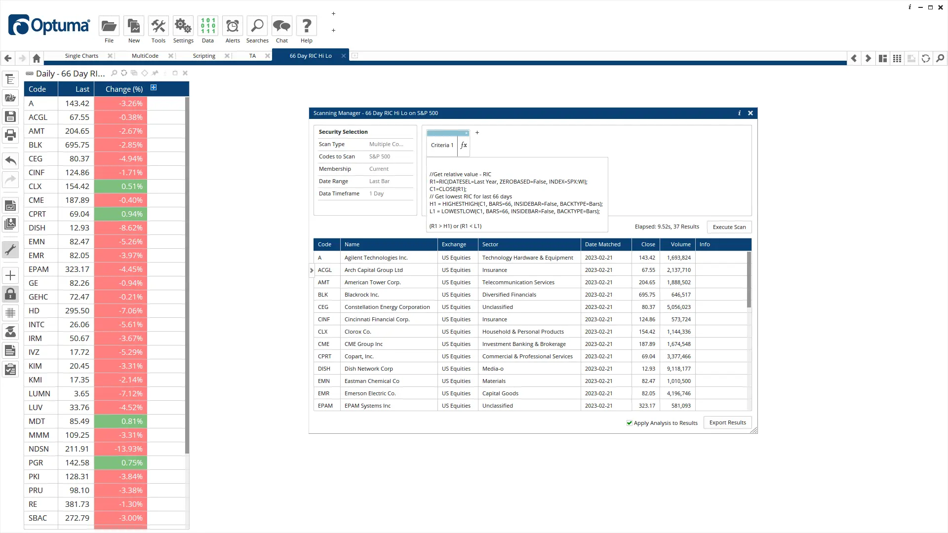948x533 pixels.
Task: Switch to the Scripting tab
Action: [x=204, y=56]
